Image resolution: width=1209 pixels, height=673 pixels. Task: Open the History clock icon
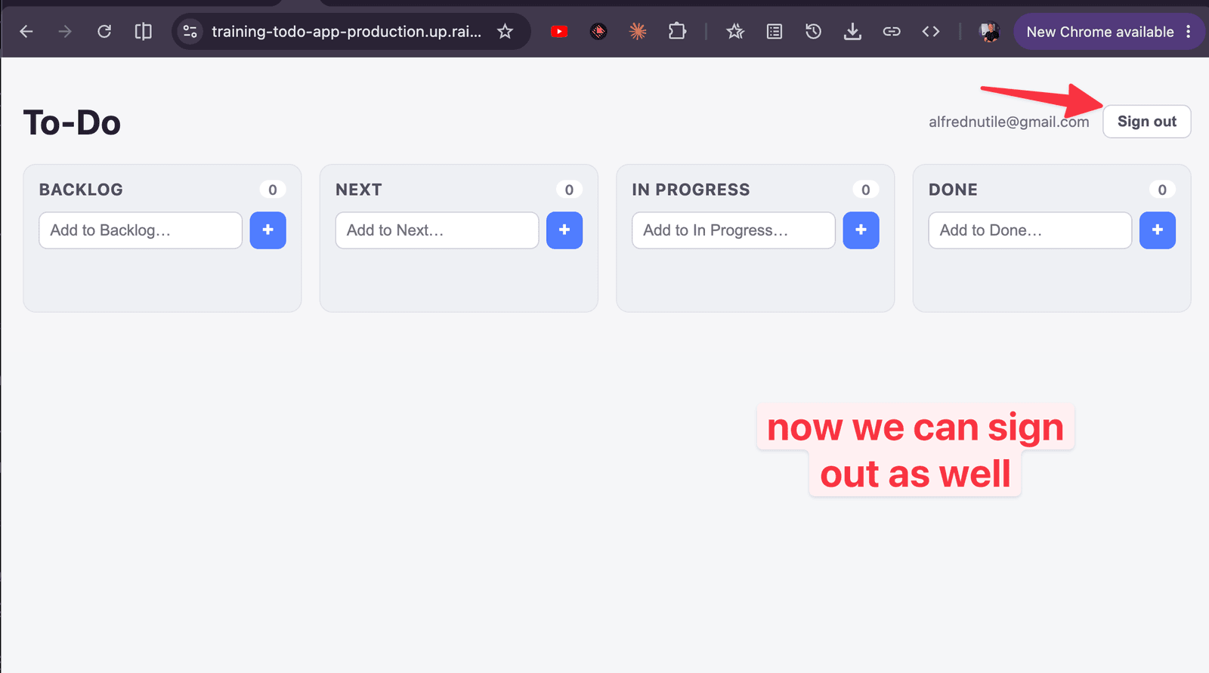point(813,32)
